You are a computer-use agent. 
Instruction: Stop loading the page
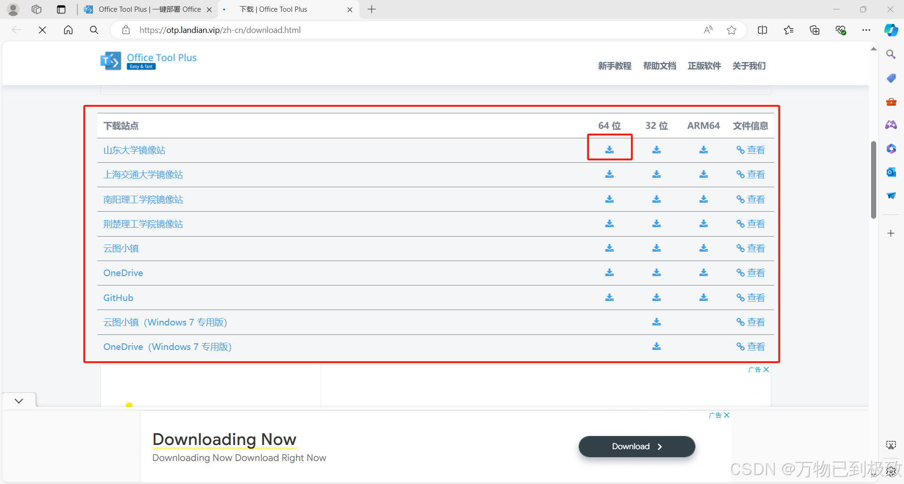pos(42,30)
